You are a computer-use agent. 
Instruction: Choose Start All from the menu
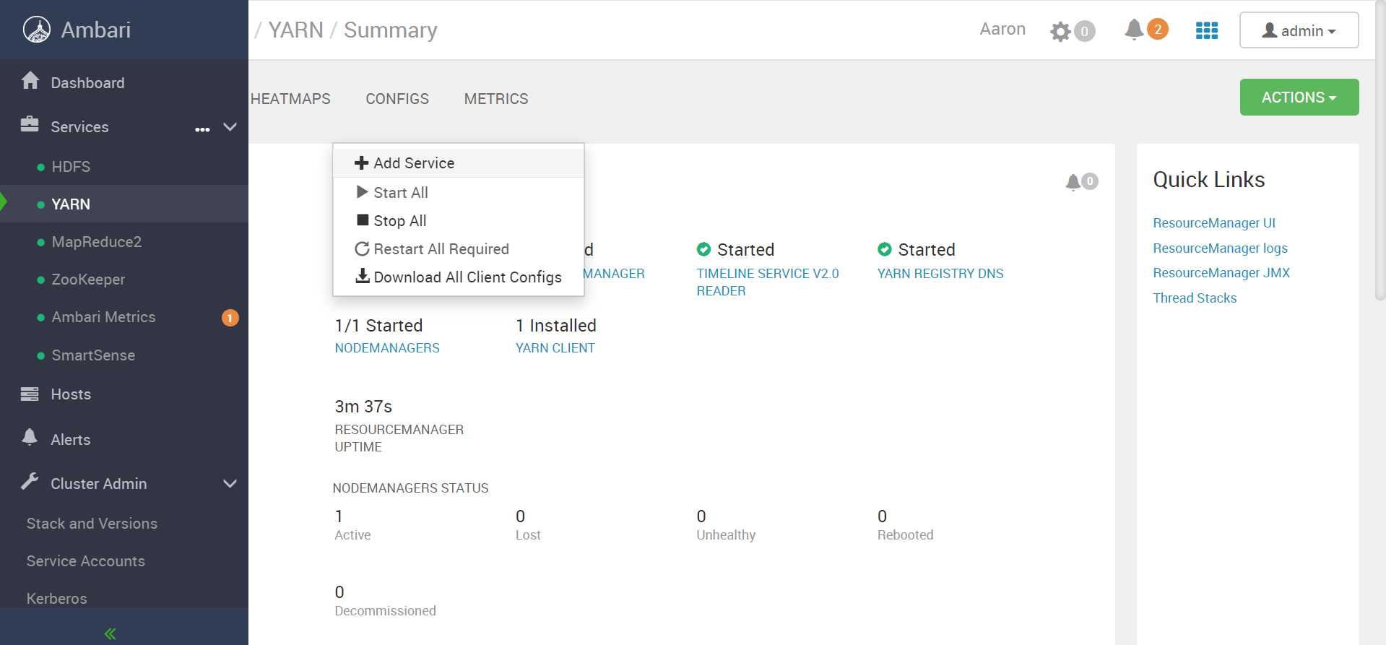point(458,193)
